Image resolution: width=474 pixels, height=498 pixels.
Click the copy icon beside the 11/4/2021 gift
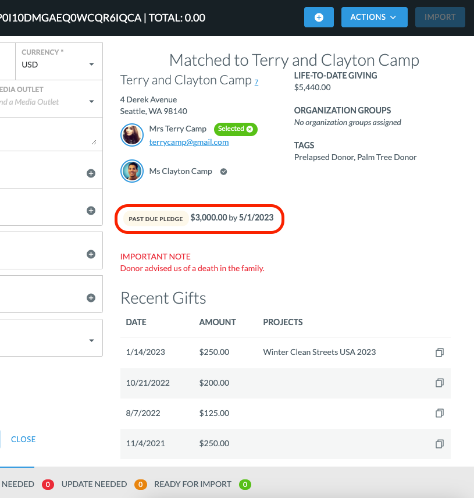440,443
